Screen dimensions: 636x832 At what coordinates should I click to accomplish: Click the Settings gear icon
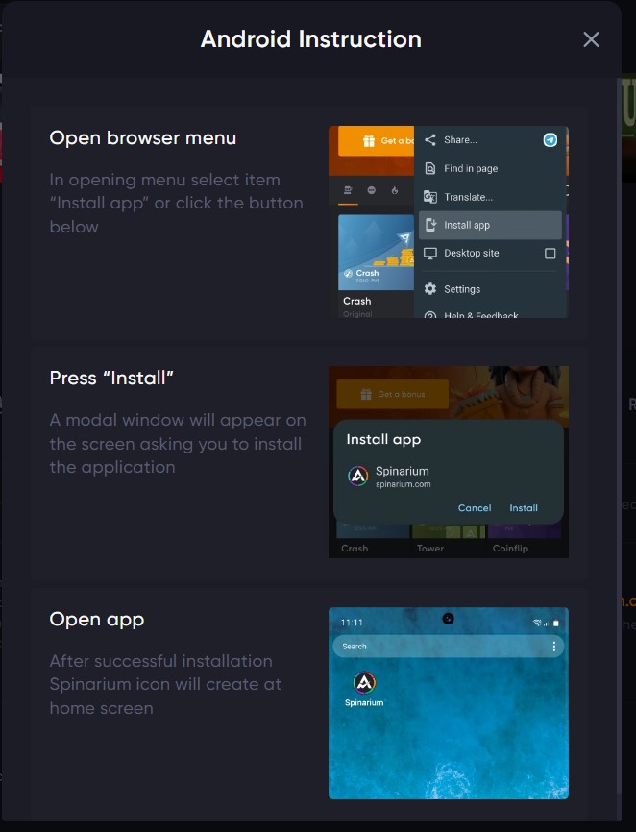tap(430, 288)
